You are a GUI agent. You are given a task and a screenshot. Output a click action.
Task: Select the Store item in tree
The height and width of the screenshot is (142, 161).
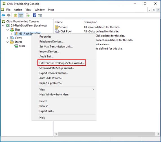click(22, 46)
